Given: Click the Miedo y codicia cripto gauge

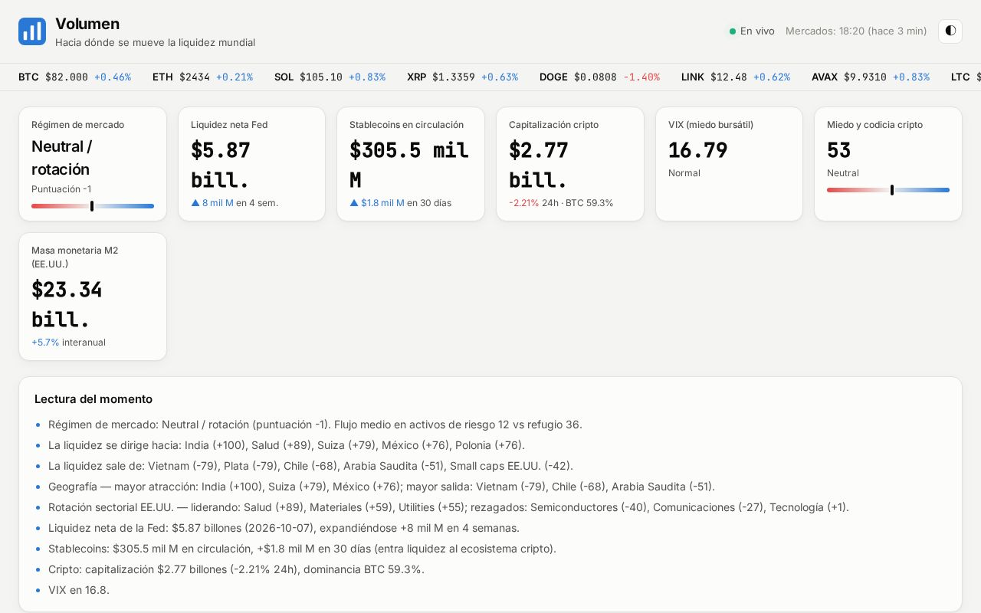Looking at the screenshot, I should click(888, 190).
